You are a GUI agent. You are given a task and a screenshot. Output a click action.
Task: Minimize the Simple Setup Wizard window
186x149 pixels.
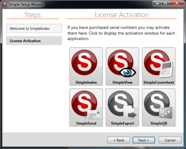point(157,3)
